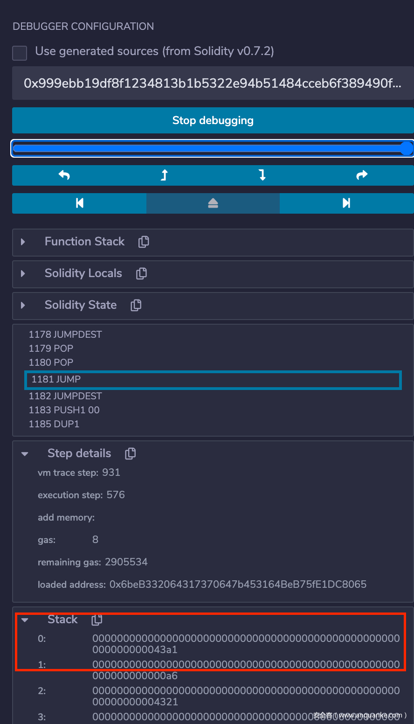Click the step into (down arrow) icon
Screen dimensions: 414x724
[x=262, y=175]
